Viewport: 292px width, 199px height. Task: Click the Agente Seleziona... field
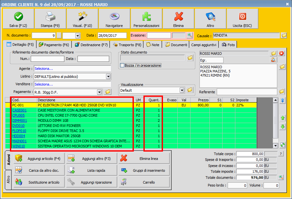tap(72, 69)
